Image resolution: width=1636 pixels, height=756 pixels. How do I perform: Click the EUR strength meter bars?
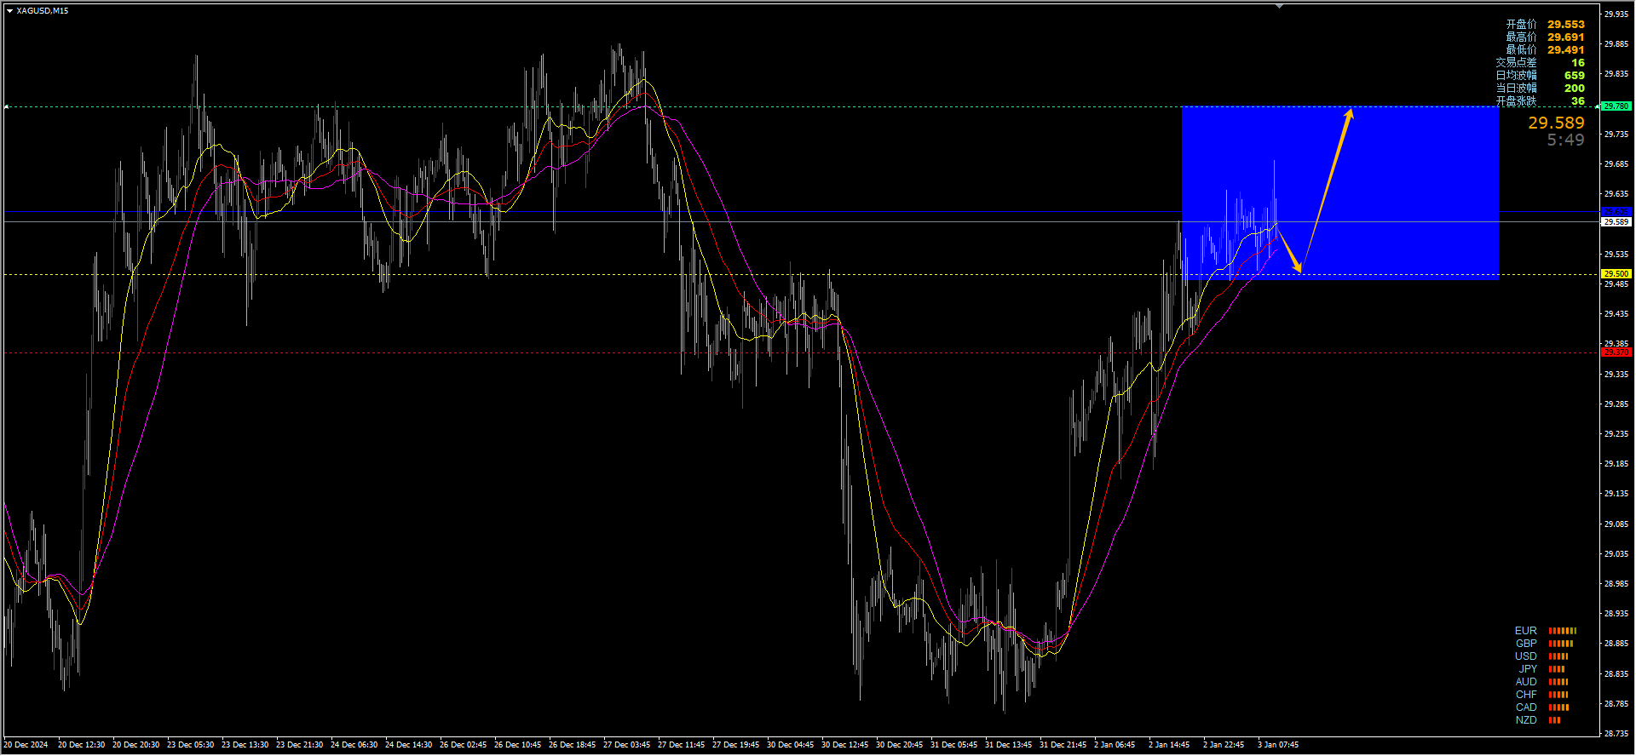1563,632
